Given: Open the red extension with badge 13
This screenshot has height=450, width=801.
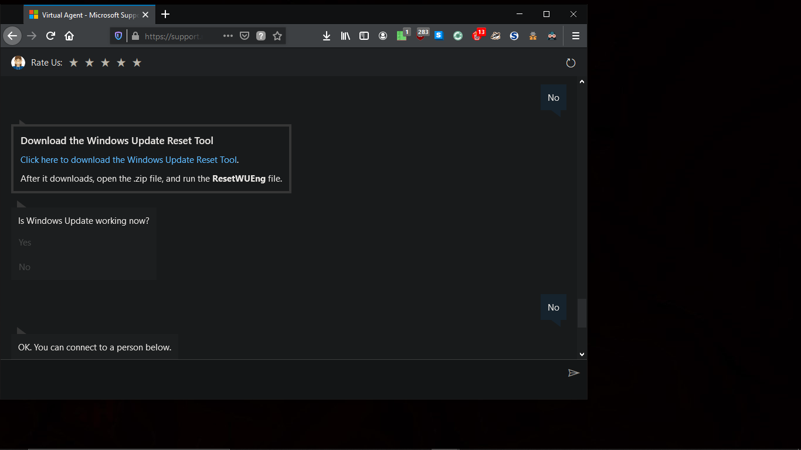Looking at the screenshot, I should [x=478, y=35].
